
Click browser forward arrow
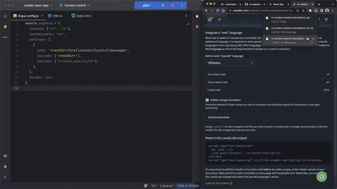point(212,10)
